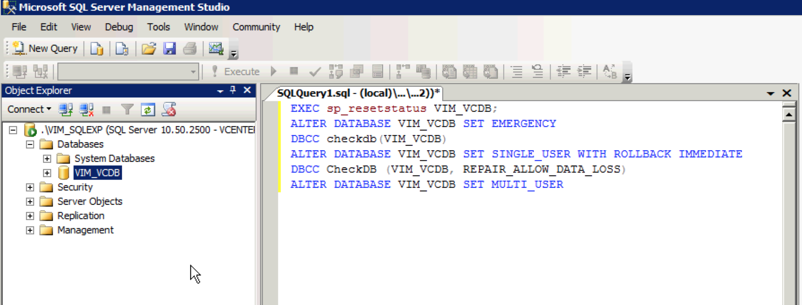Open the standard toolbar overflow options arrow

[234, 54]
